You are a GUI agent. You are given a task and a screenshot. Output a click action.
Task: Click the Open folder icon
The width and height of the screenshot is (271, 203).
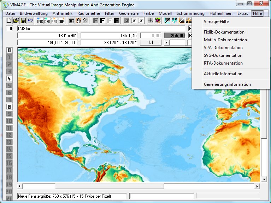coord(16,21)
